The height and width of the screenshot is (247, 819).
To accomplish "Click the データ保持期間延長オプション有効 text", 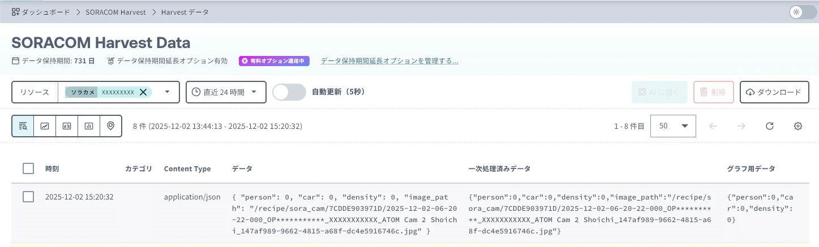I will pyautogui.click(x=167, y=60).
